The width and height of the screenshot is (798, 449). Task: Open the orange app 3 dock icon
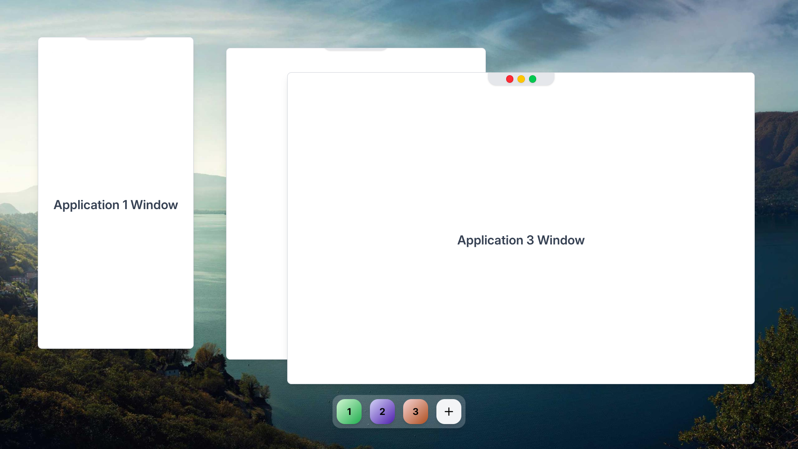415,412
